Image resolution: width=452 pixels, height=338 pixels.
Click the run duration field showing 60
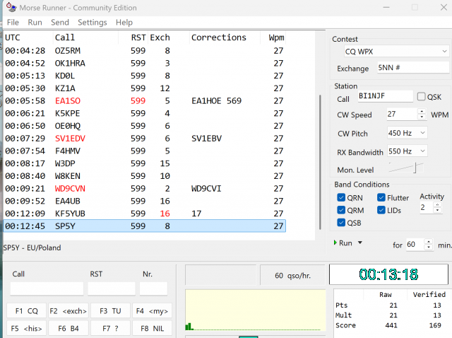point(415,245)
